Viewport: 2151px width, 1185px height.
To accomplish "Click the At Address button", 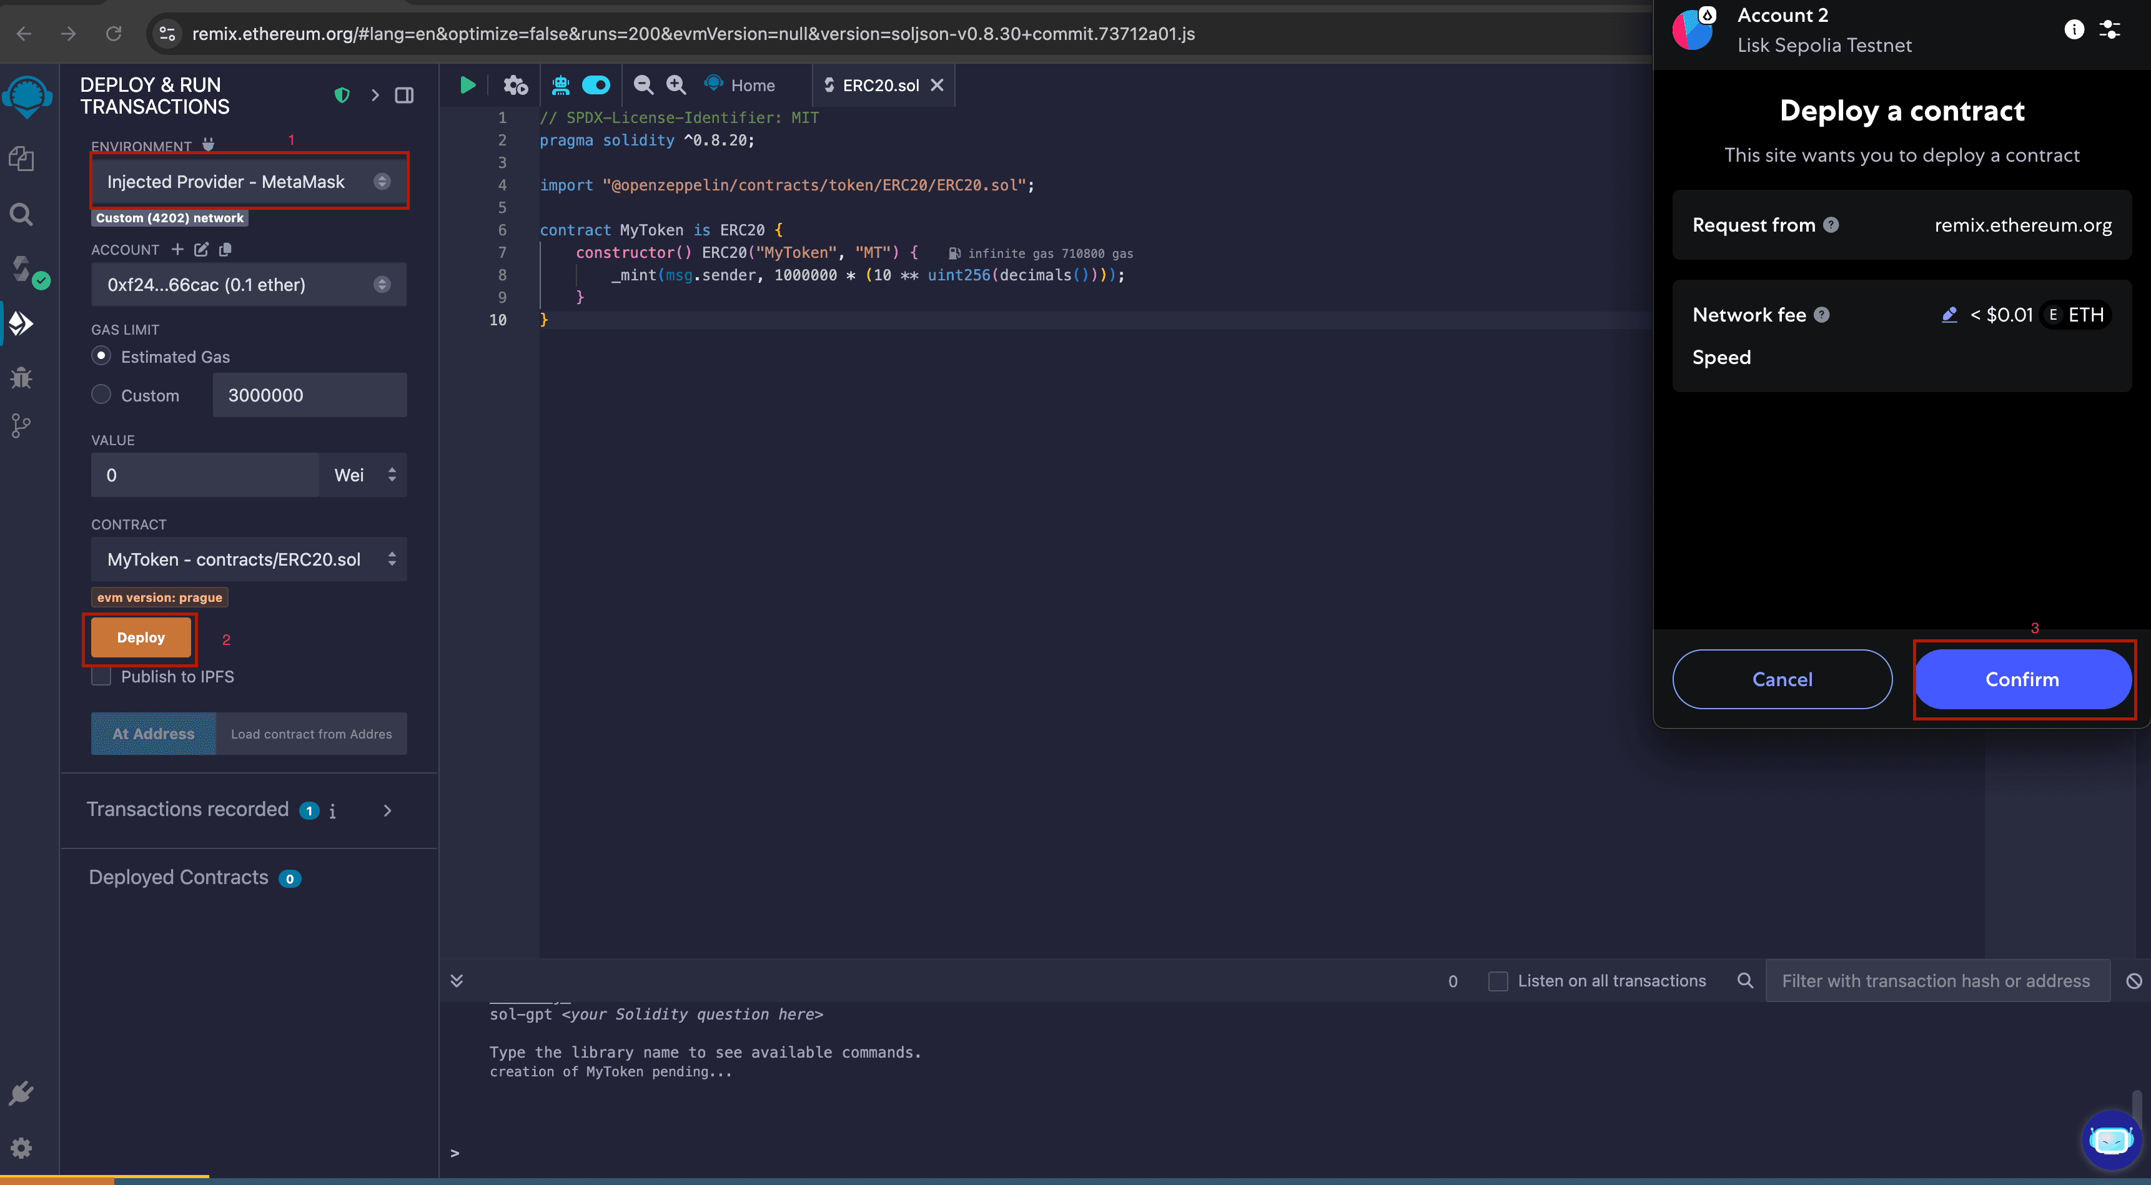I will (154, 734).
